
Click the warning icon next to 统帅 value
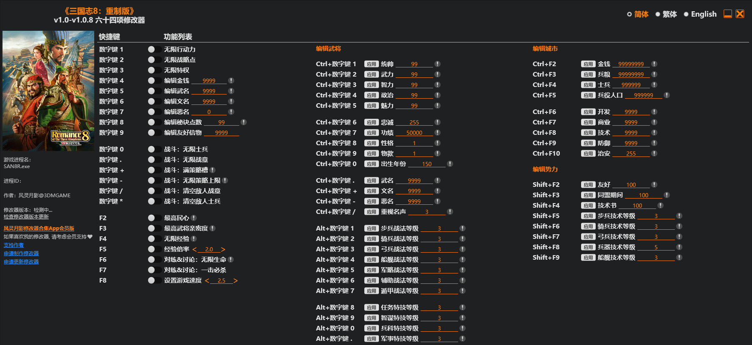point(437,64)
